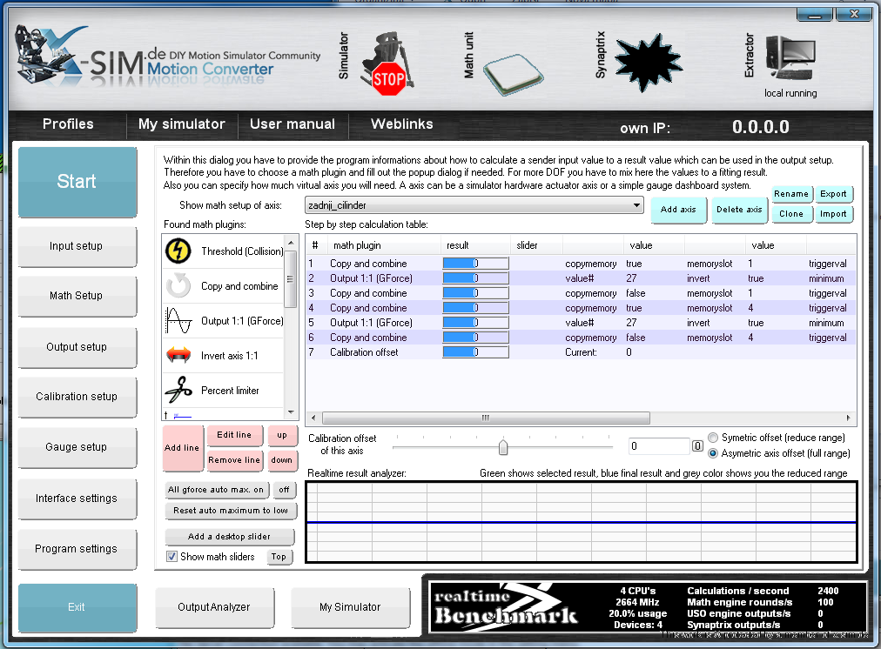Click the Calibration offset slider handle
Screen dimensions: 881x649
[502, 447]
